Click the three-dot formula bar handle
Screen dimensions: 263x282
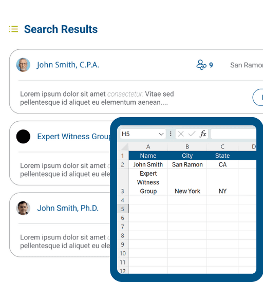171,134
